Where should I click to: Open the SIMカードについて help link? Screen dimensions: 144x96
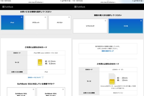point(34,78)
